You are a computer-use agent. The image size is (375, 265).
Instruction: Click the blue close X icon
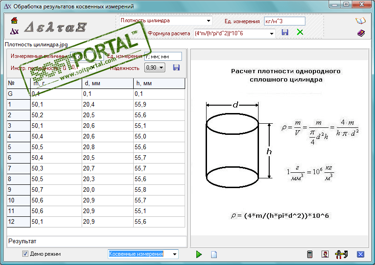pos(361,254)
